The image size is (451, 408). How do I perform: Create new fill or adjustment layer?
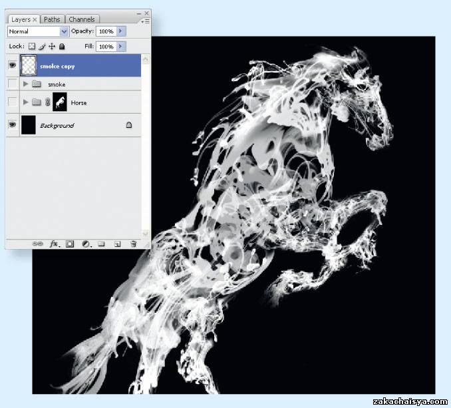(86, 244)
